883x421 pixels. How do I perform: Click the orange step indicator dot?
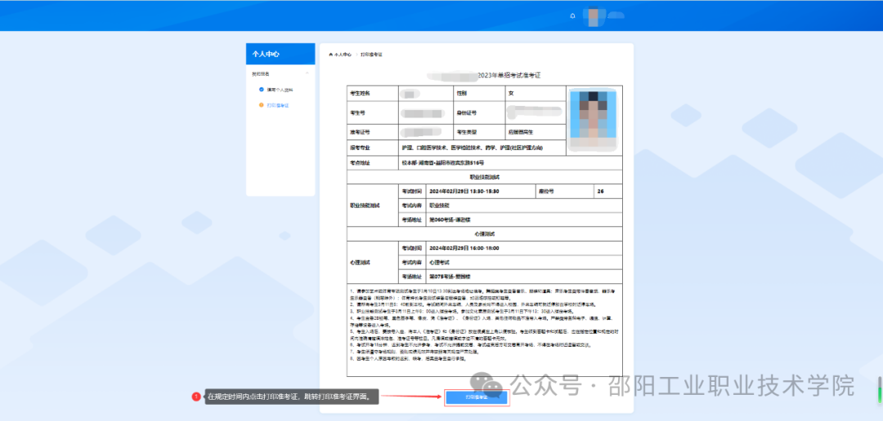pos(262,105)
